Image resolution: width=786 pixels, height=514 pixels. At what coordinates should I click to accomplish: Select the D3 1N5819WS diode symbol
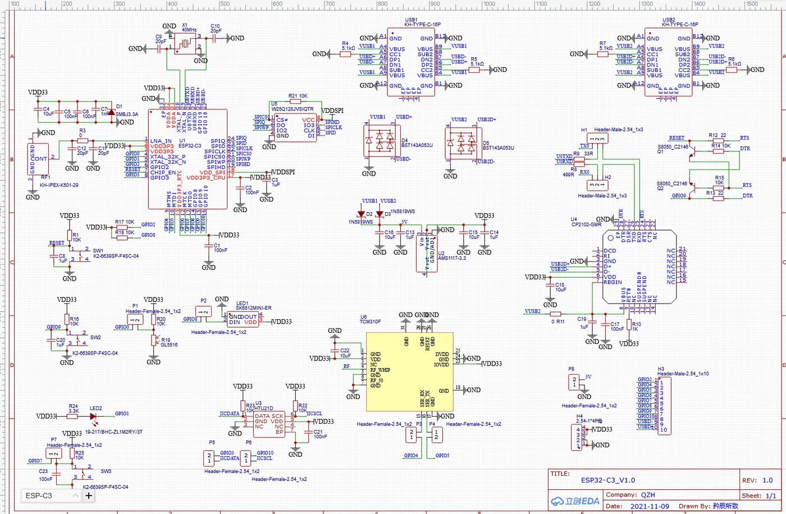pyautogui.click(x=380, y=214)
